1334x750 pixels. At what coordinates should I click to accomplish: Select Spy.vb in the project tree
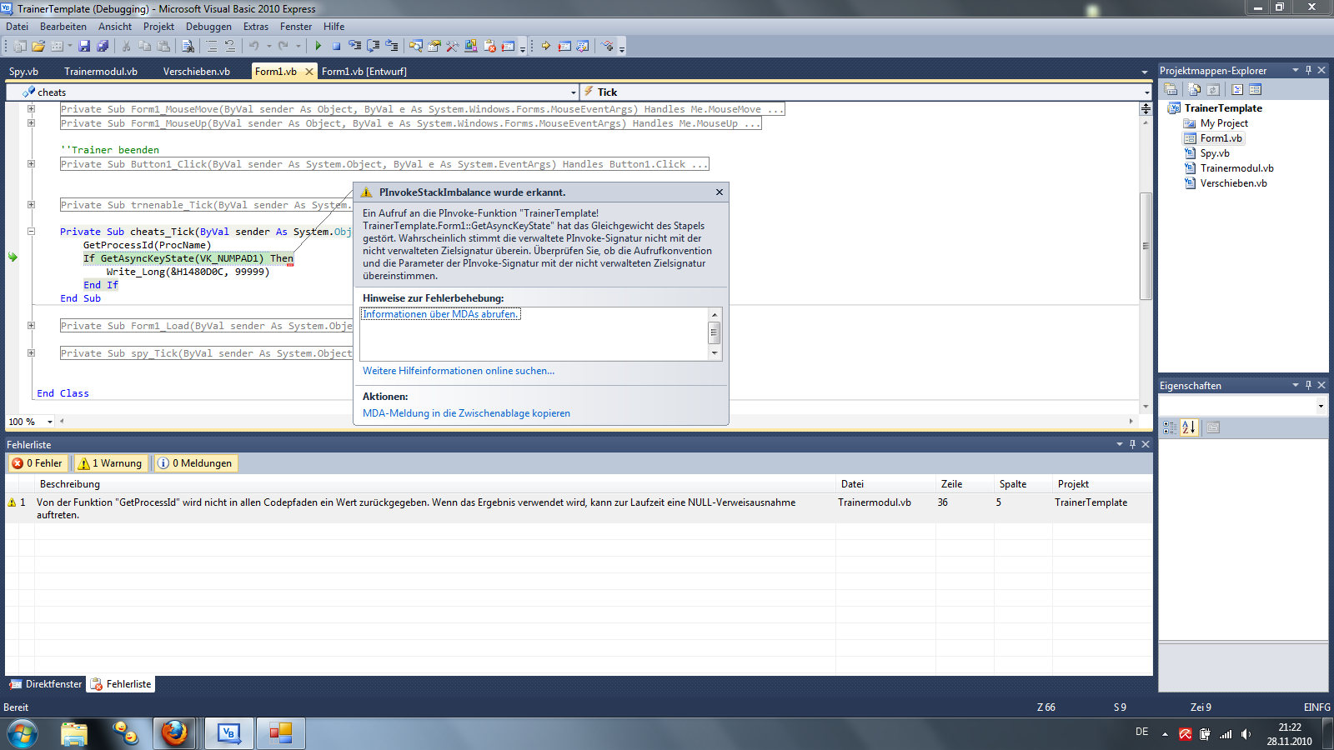coord(1214,153)
